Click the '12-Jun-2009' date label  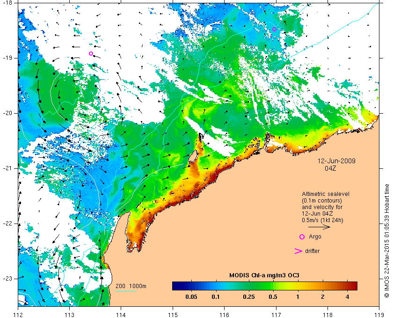pyautogui.click(x=336, y=161)
